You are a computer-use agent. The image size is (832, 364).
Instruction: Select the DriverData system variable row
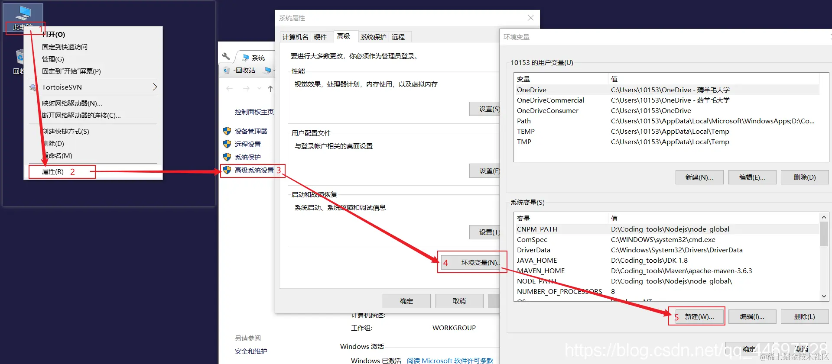[667, 250]
